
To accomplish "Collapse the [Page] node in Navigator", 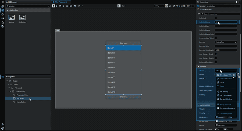I will click(x=7, y=81).
